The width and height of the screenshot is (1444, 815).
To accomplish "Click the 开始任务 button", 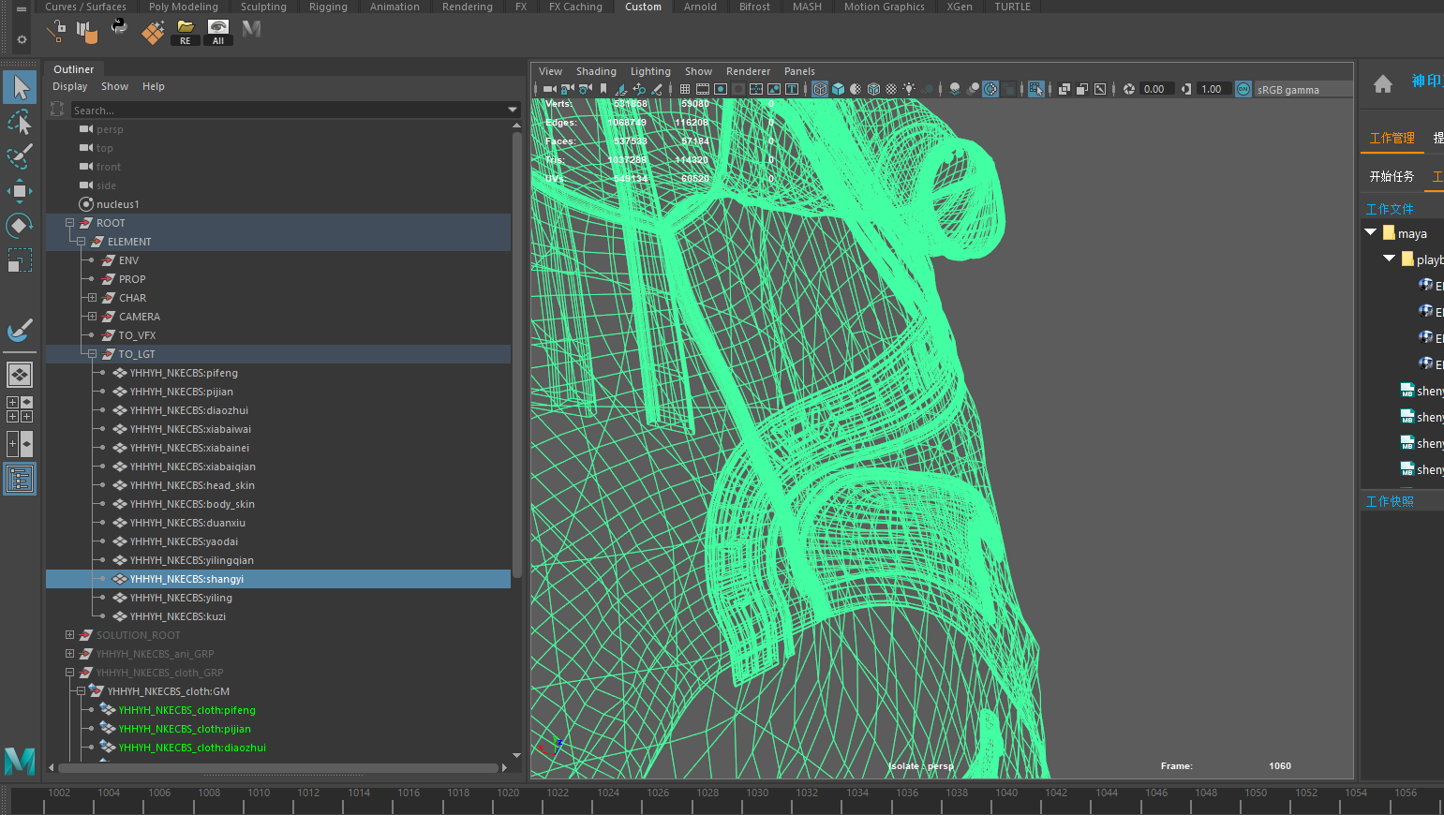I will coord(1392,176).
